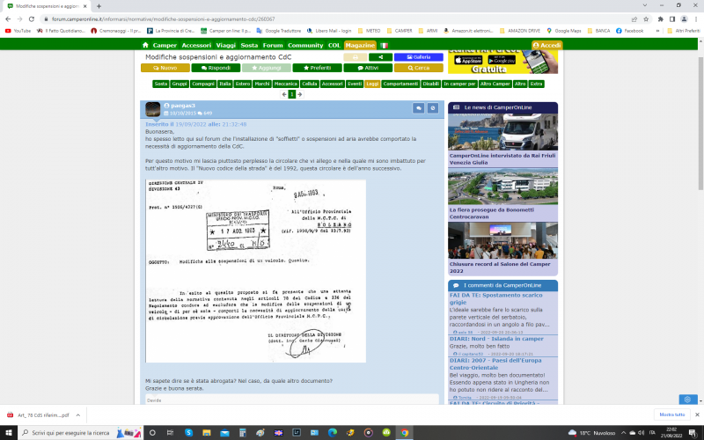Click the page reload icon

[31, 18]
